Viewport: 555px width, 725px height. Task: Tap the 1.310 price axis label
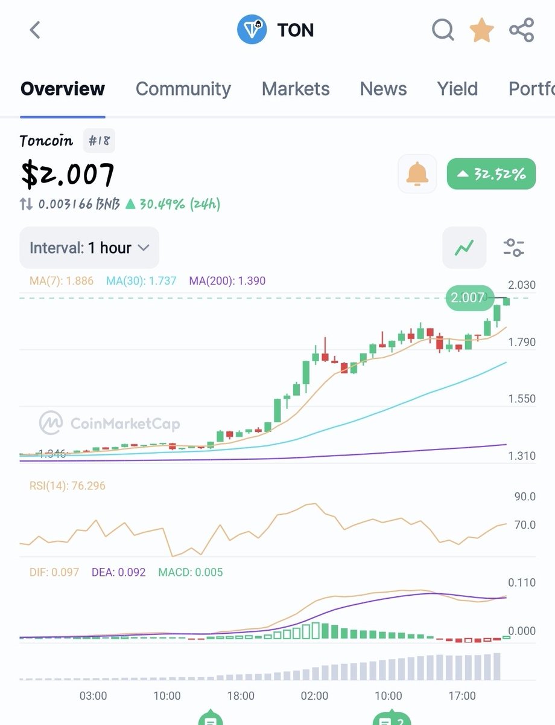522,456
